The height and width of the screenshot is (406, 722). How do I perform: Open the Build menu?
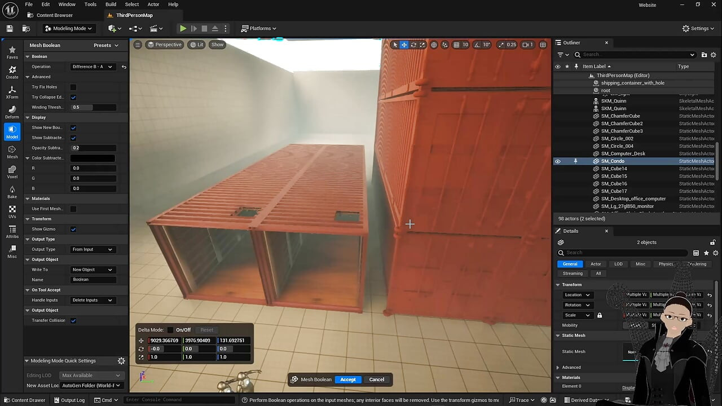tap(111, 5)
